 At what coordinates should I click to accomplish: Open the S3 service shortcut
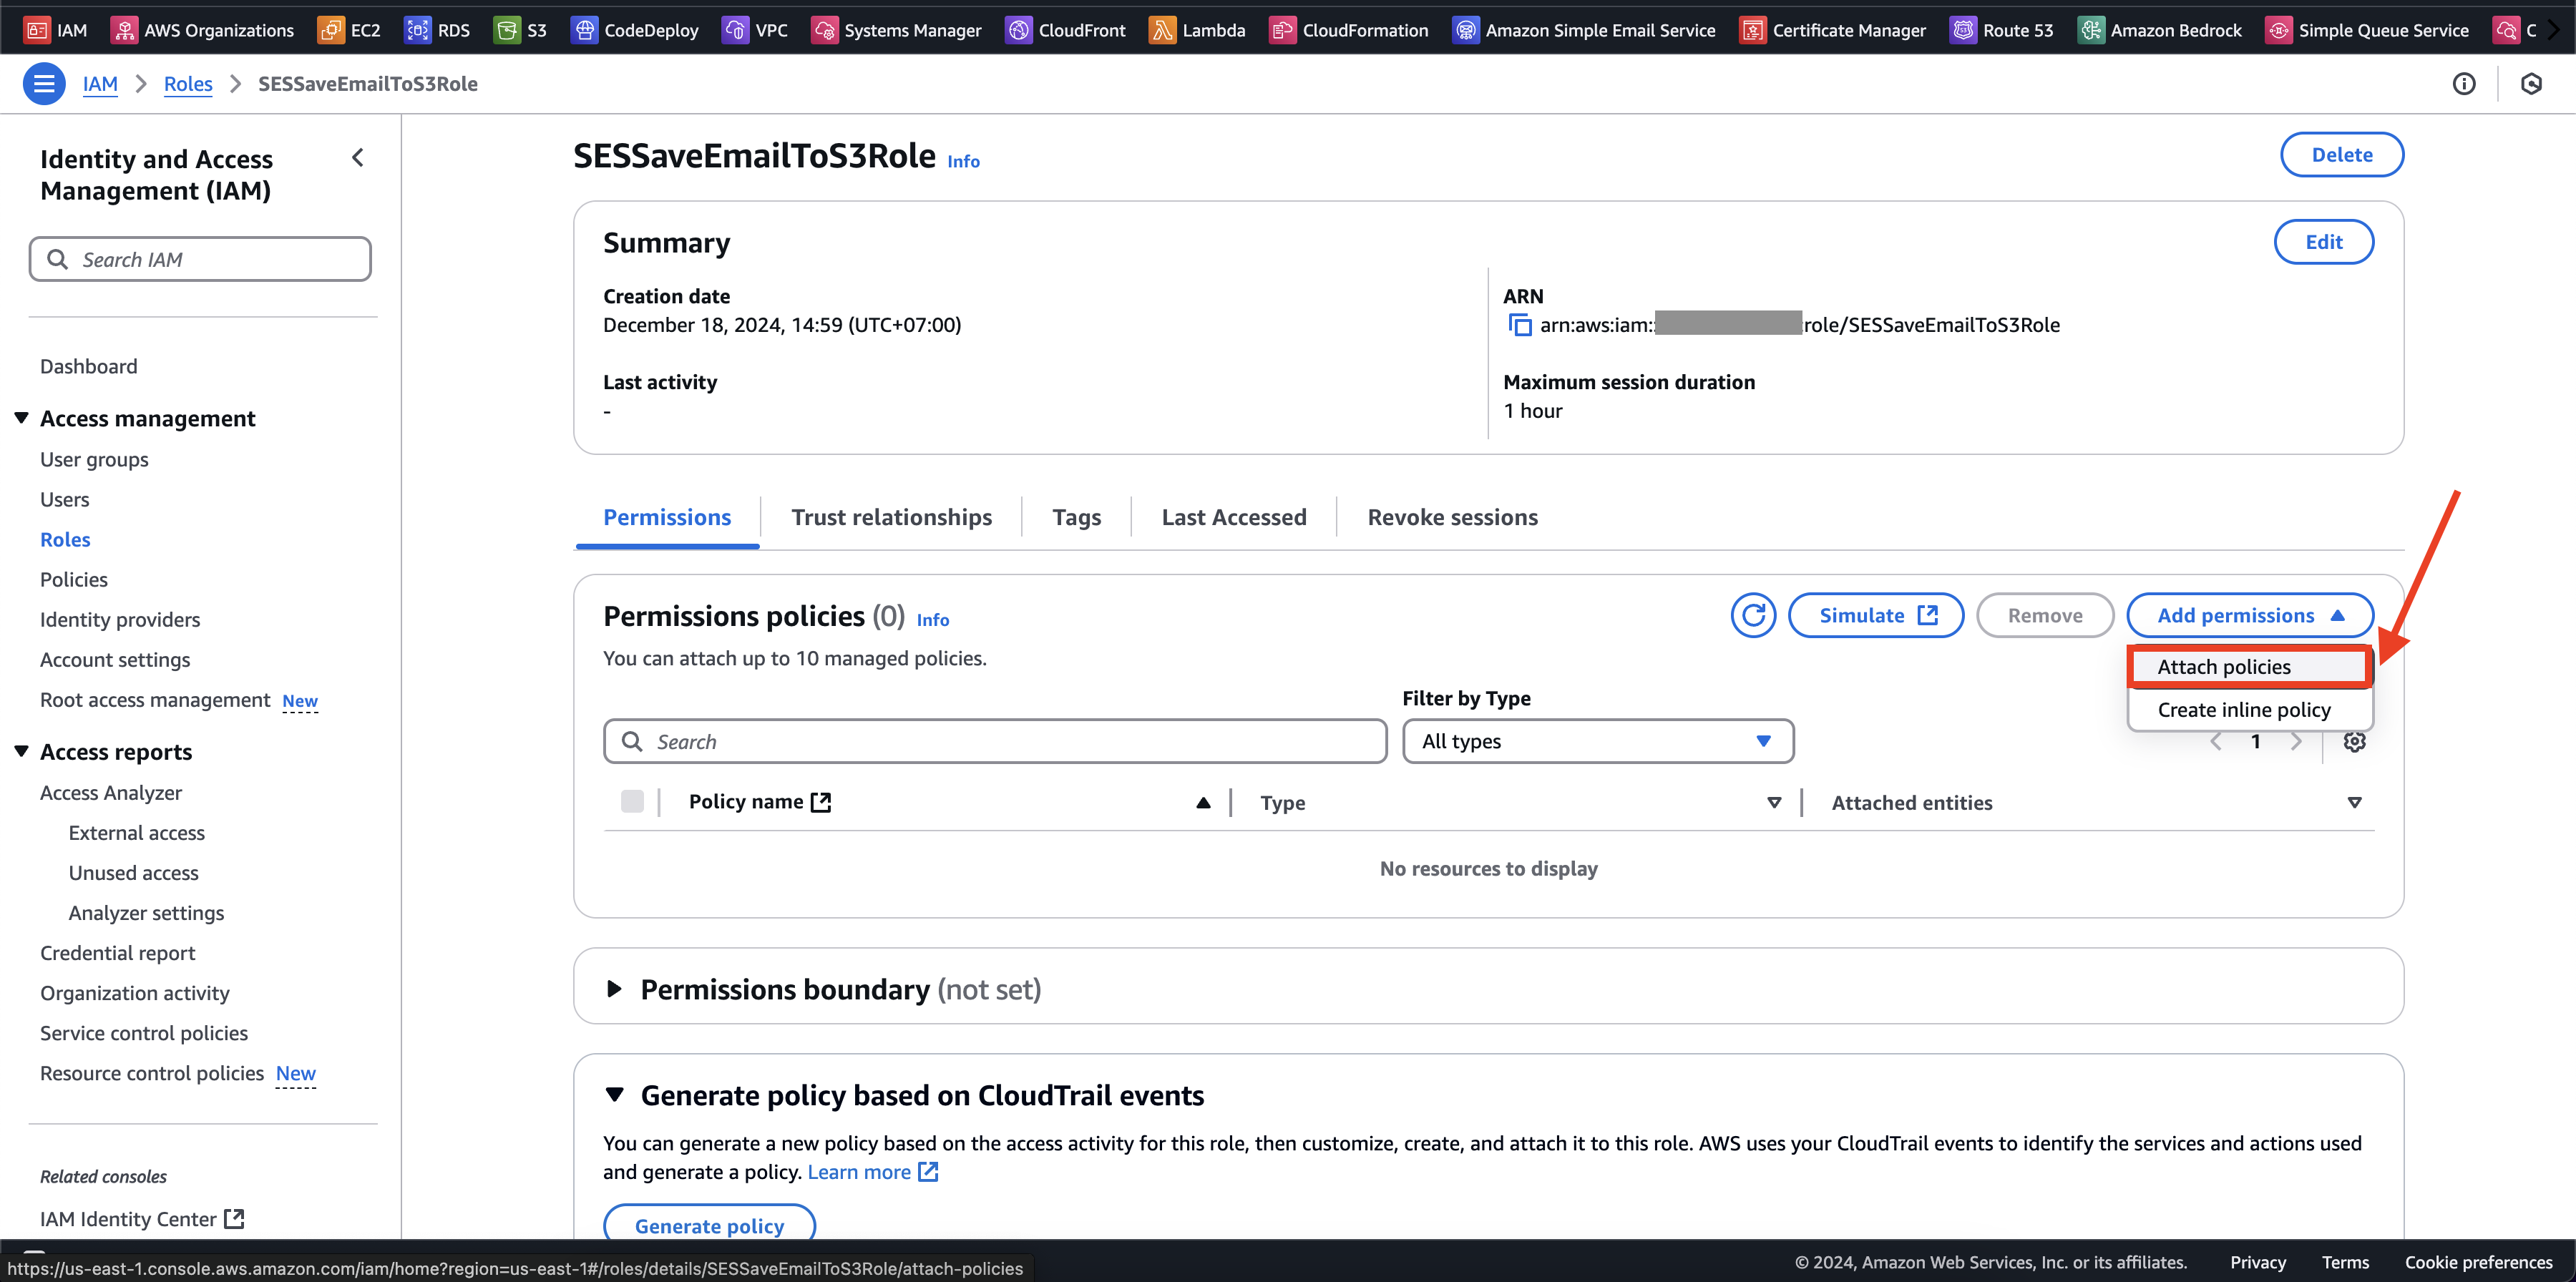(520, 30)
